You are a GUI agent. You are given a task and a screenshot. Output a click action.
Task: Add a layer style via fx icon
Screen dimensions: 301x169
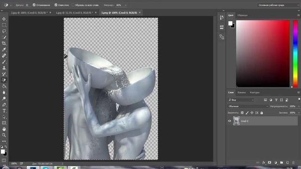(x=263, y=162)
